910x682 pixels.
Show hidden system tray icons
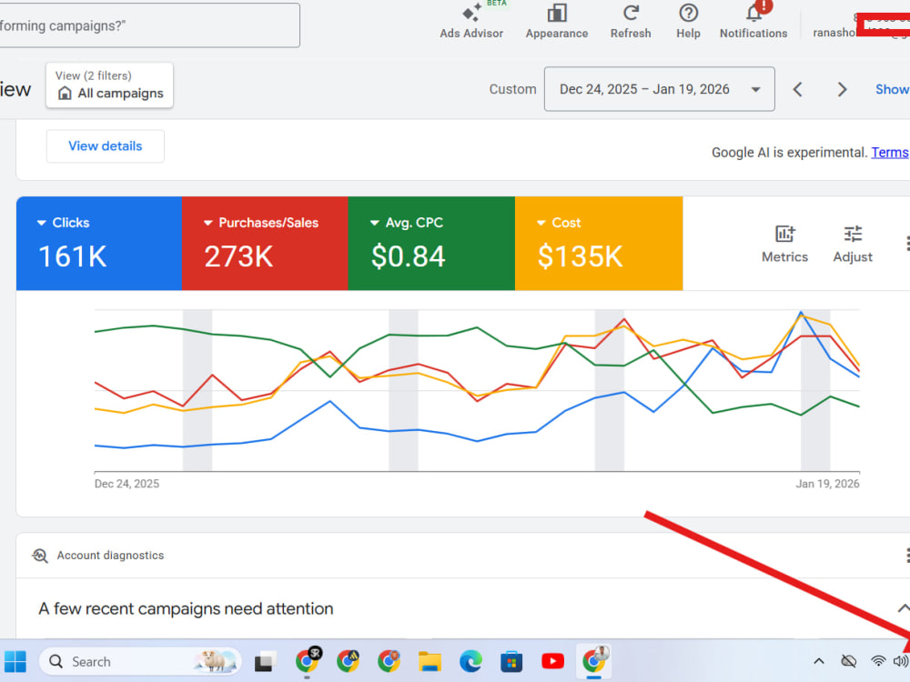[x=819, y=661]
